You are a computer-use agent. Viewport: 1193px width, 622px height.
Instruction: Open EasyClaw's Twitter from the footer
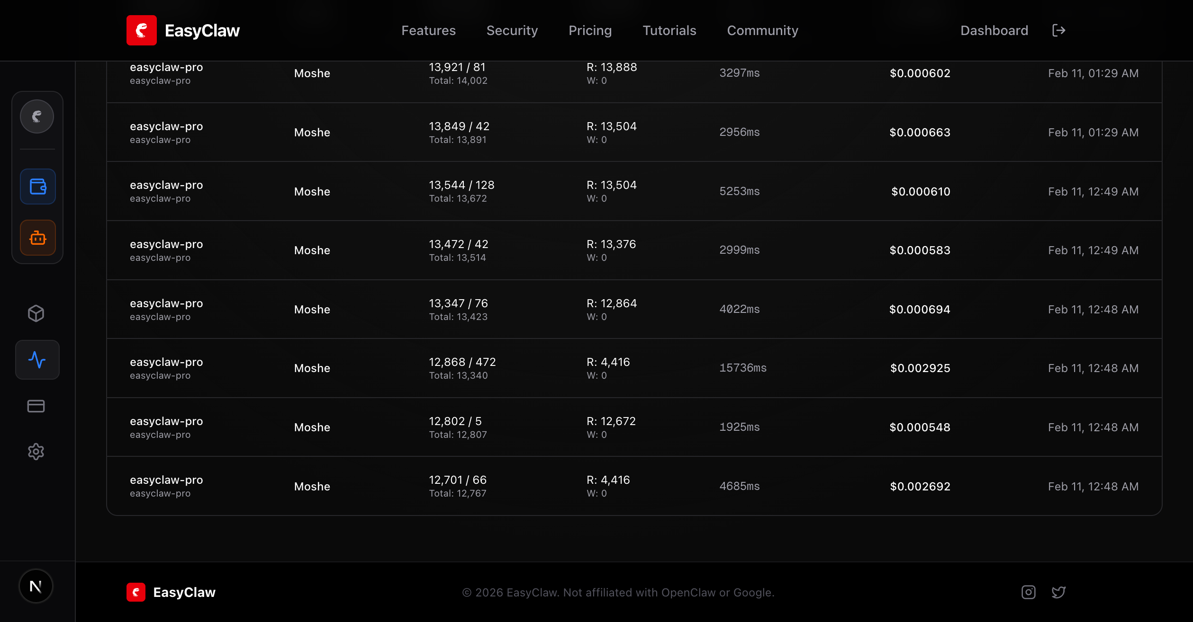pos(1058,592)
